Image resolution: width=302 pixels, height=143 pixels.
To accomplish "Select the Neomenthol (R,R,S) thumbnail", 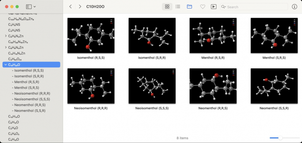I will [x=213, y=86].
